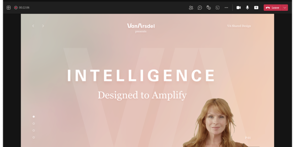Image resolution: width=295 pixels, height=147 pixels.
Task: Select the first filled slide indicator dot
Action: coord(34,117)
